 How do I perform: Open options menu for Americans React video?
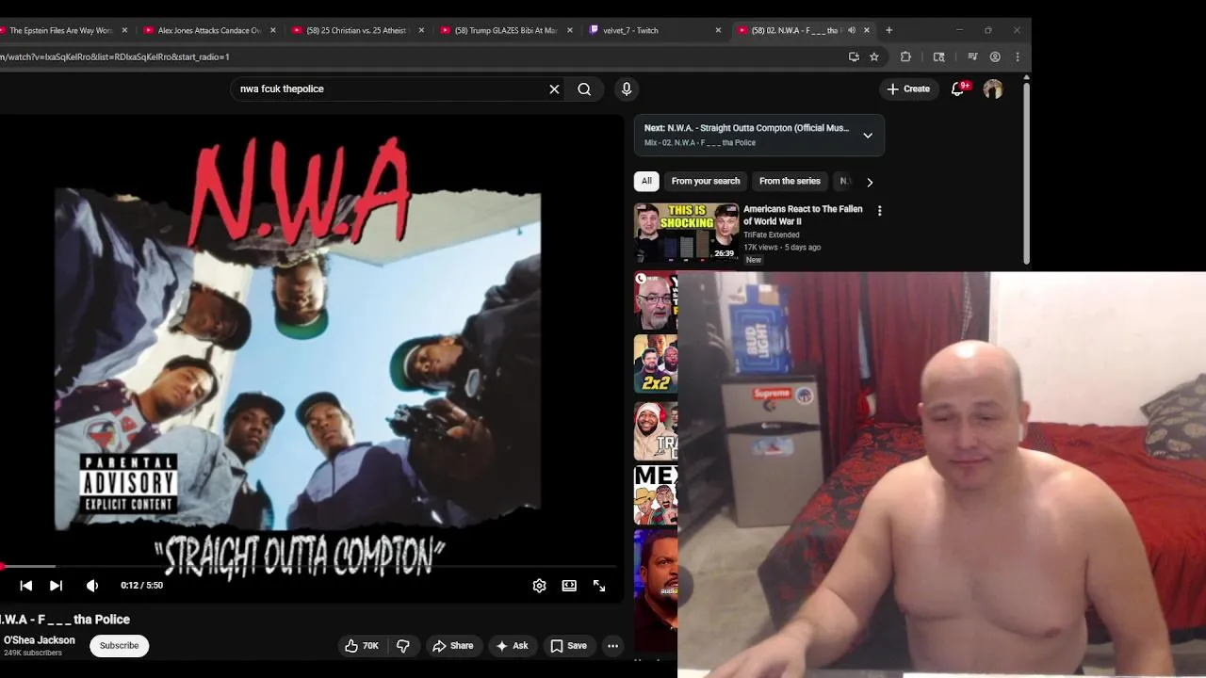click(880, 211)
